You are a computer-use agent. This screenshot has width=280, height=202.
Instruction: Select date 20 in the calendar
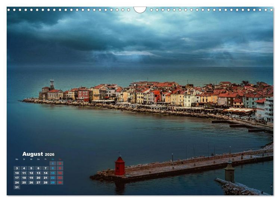38,178
